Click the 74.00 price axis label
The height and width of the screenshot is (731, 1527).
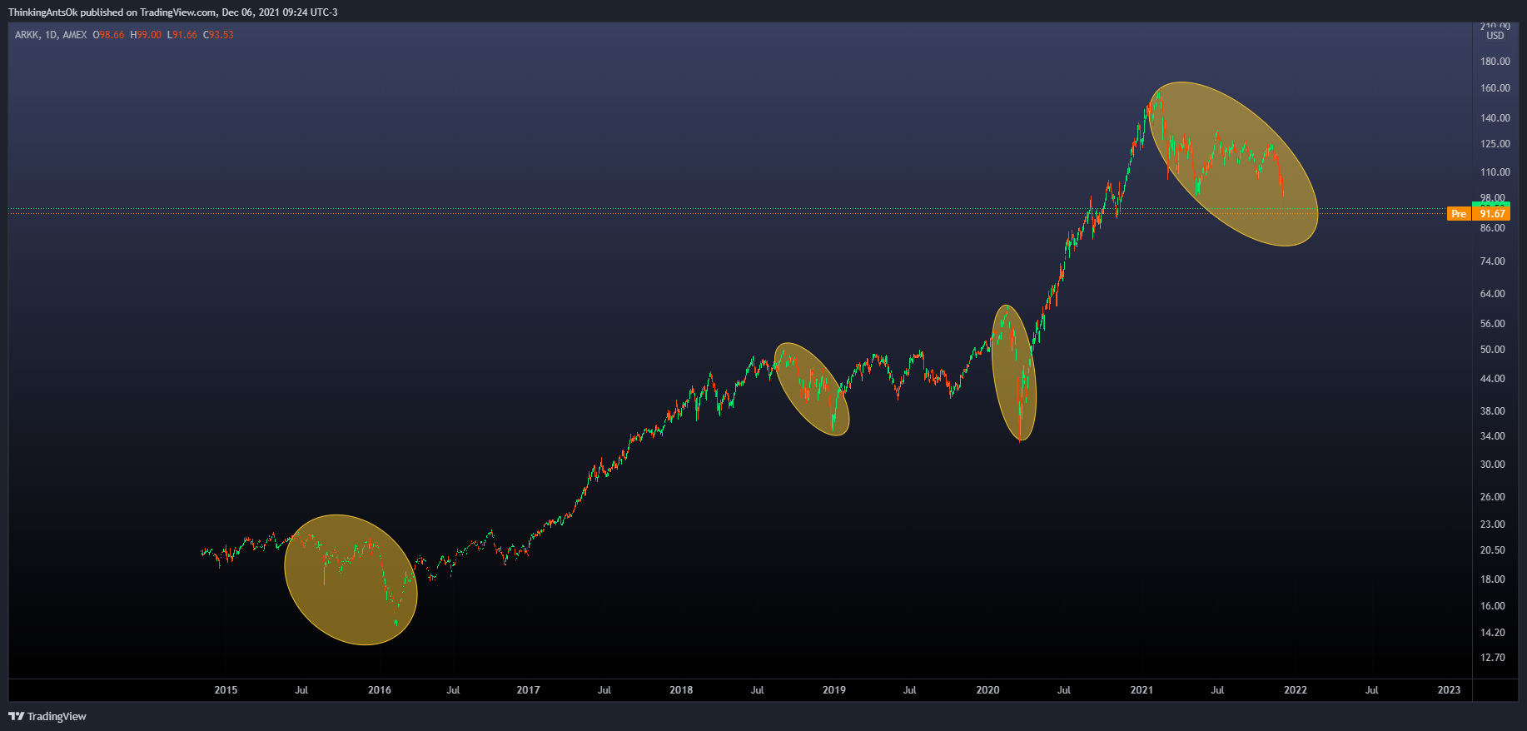(x=1493, y=261)
